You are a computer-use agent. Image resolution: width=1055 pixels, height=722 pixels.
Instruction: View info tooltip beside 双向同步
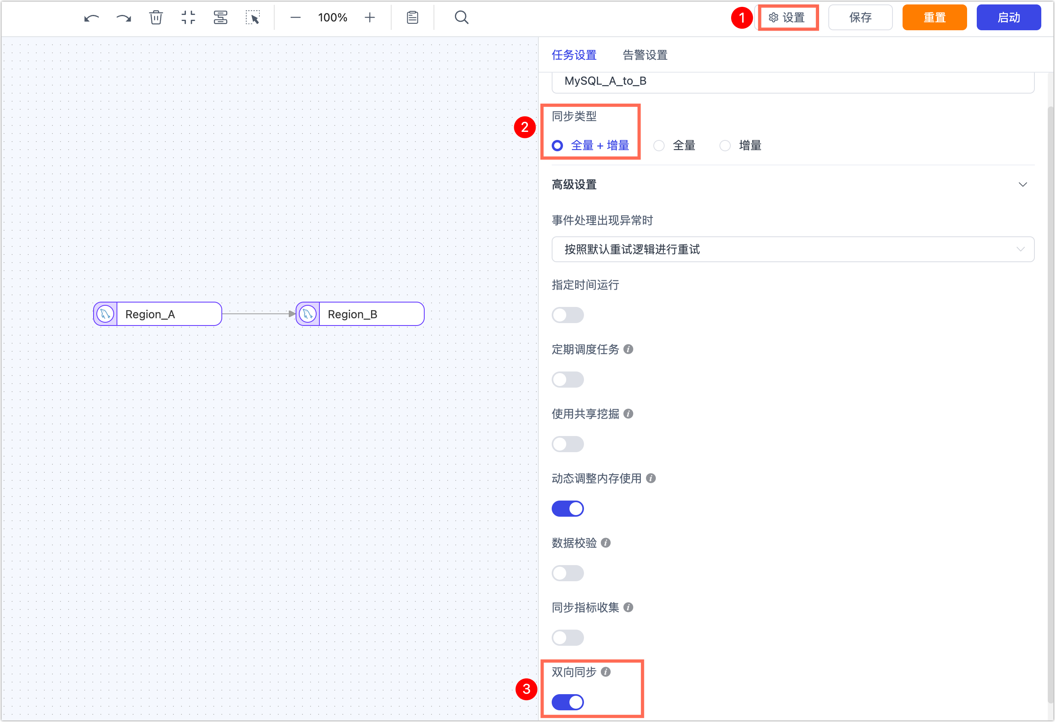click(x=606, y=672)
